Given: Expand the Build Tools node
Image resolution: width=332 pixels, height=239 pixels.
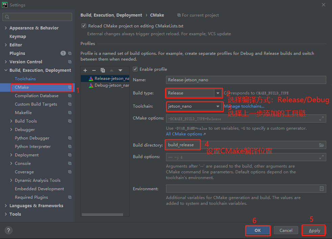Looking at the screenshot, I should click(x=11, y=121).
